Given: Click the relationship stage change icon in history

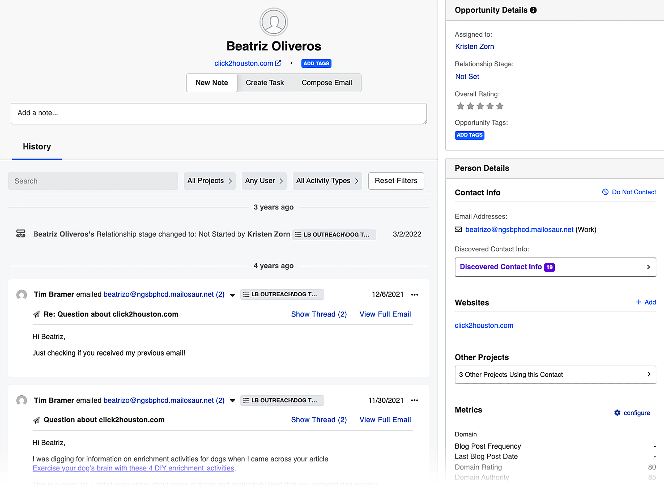Looking at the screenshot, I should click(x=21, y=234).
